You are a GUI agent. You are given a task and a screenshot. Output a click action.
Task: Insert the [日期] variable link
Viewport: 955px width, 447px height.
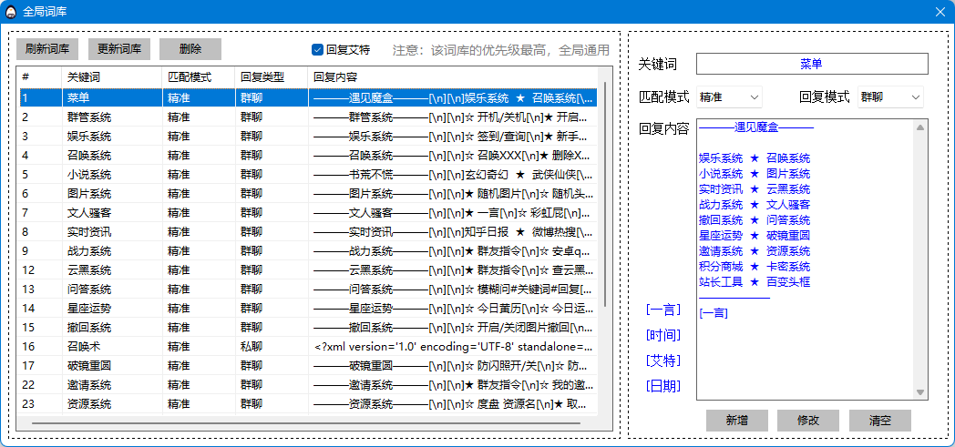pyautogui.click(x=662, y=386)
